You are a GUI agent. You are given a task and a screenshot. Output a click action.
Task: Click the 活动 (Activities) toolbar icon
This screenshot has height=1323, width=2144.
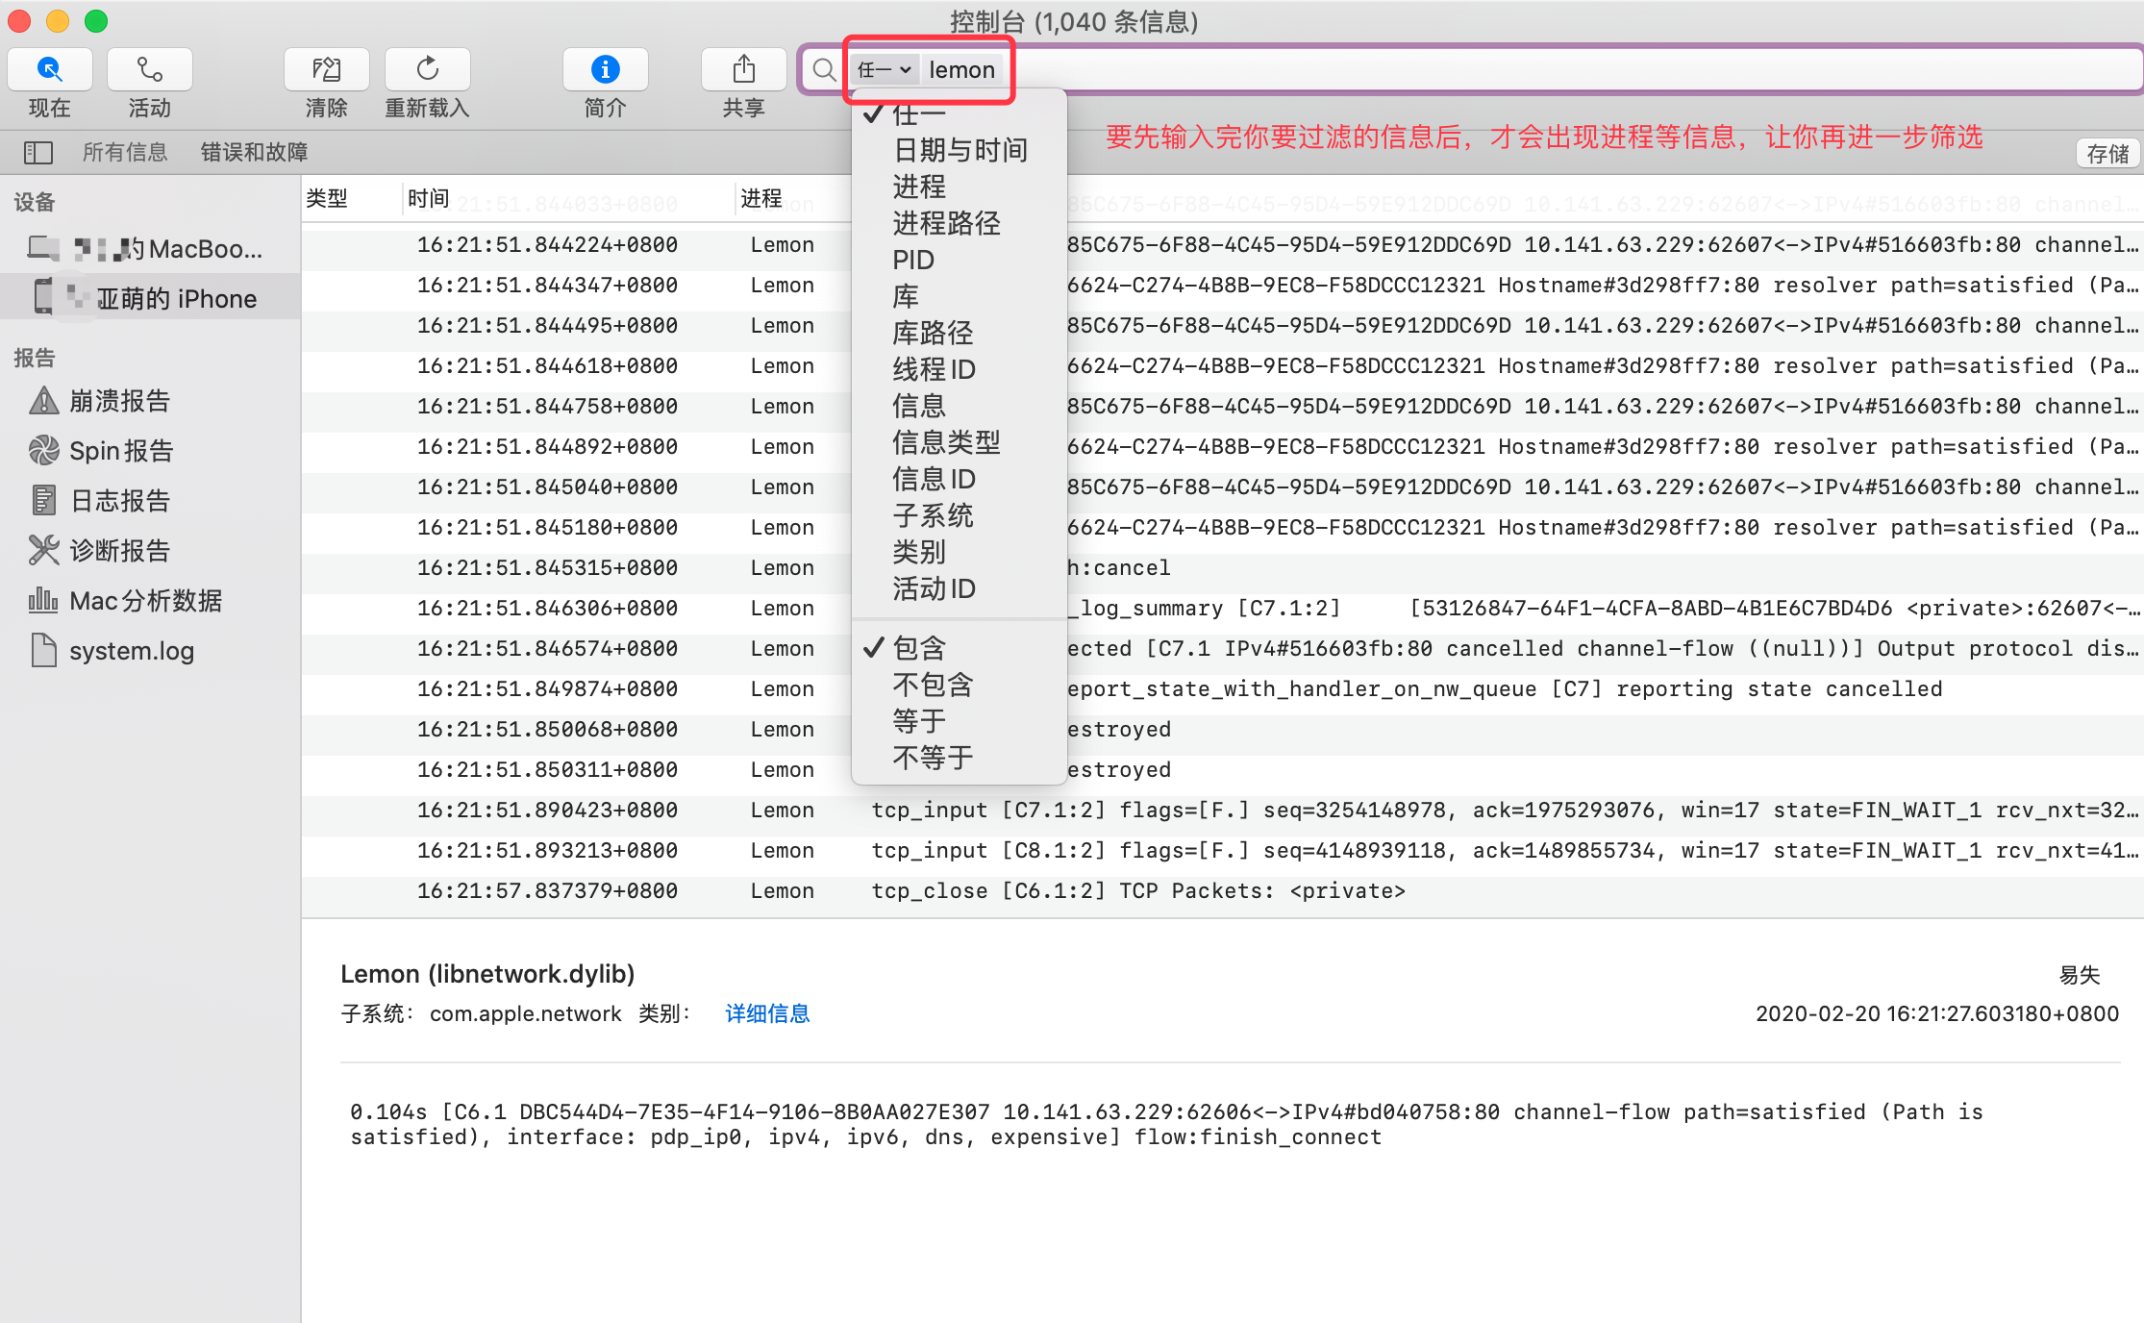(150, 70)
